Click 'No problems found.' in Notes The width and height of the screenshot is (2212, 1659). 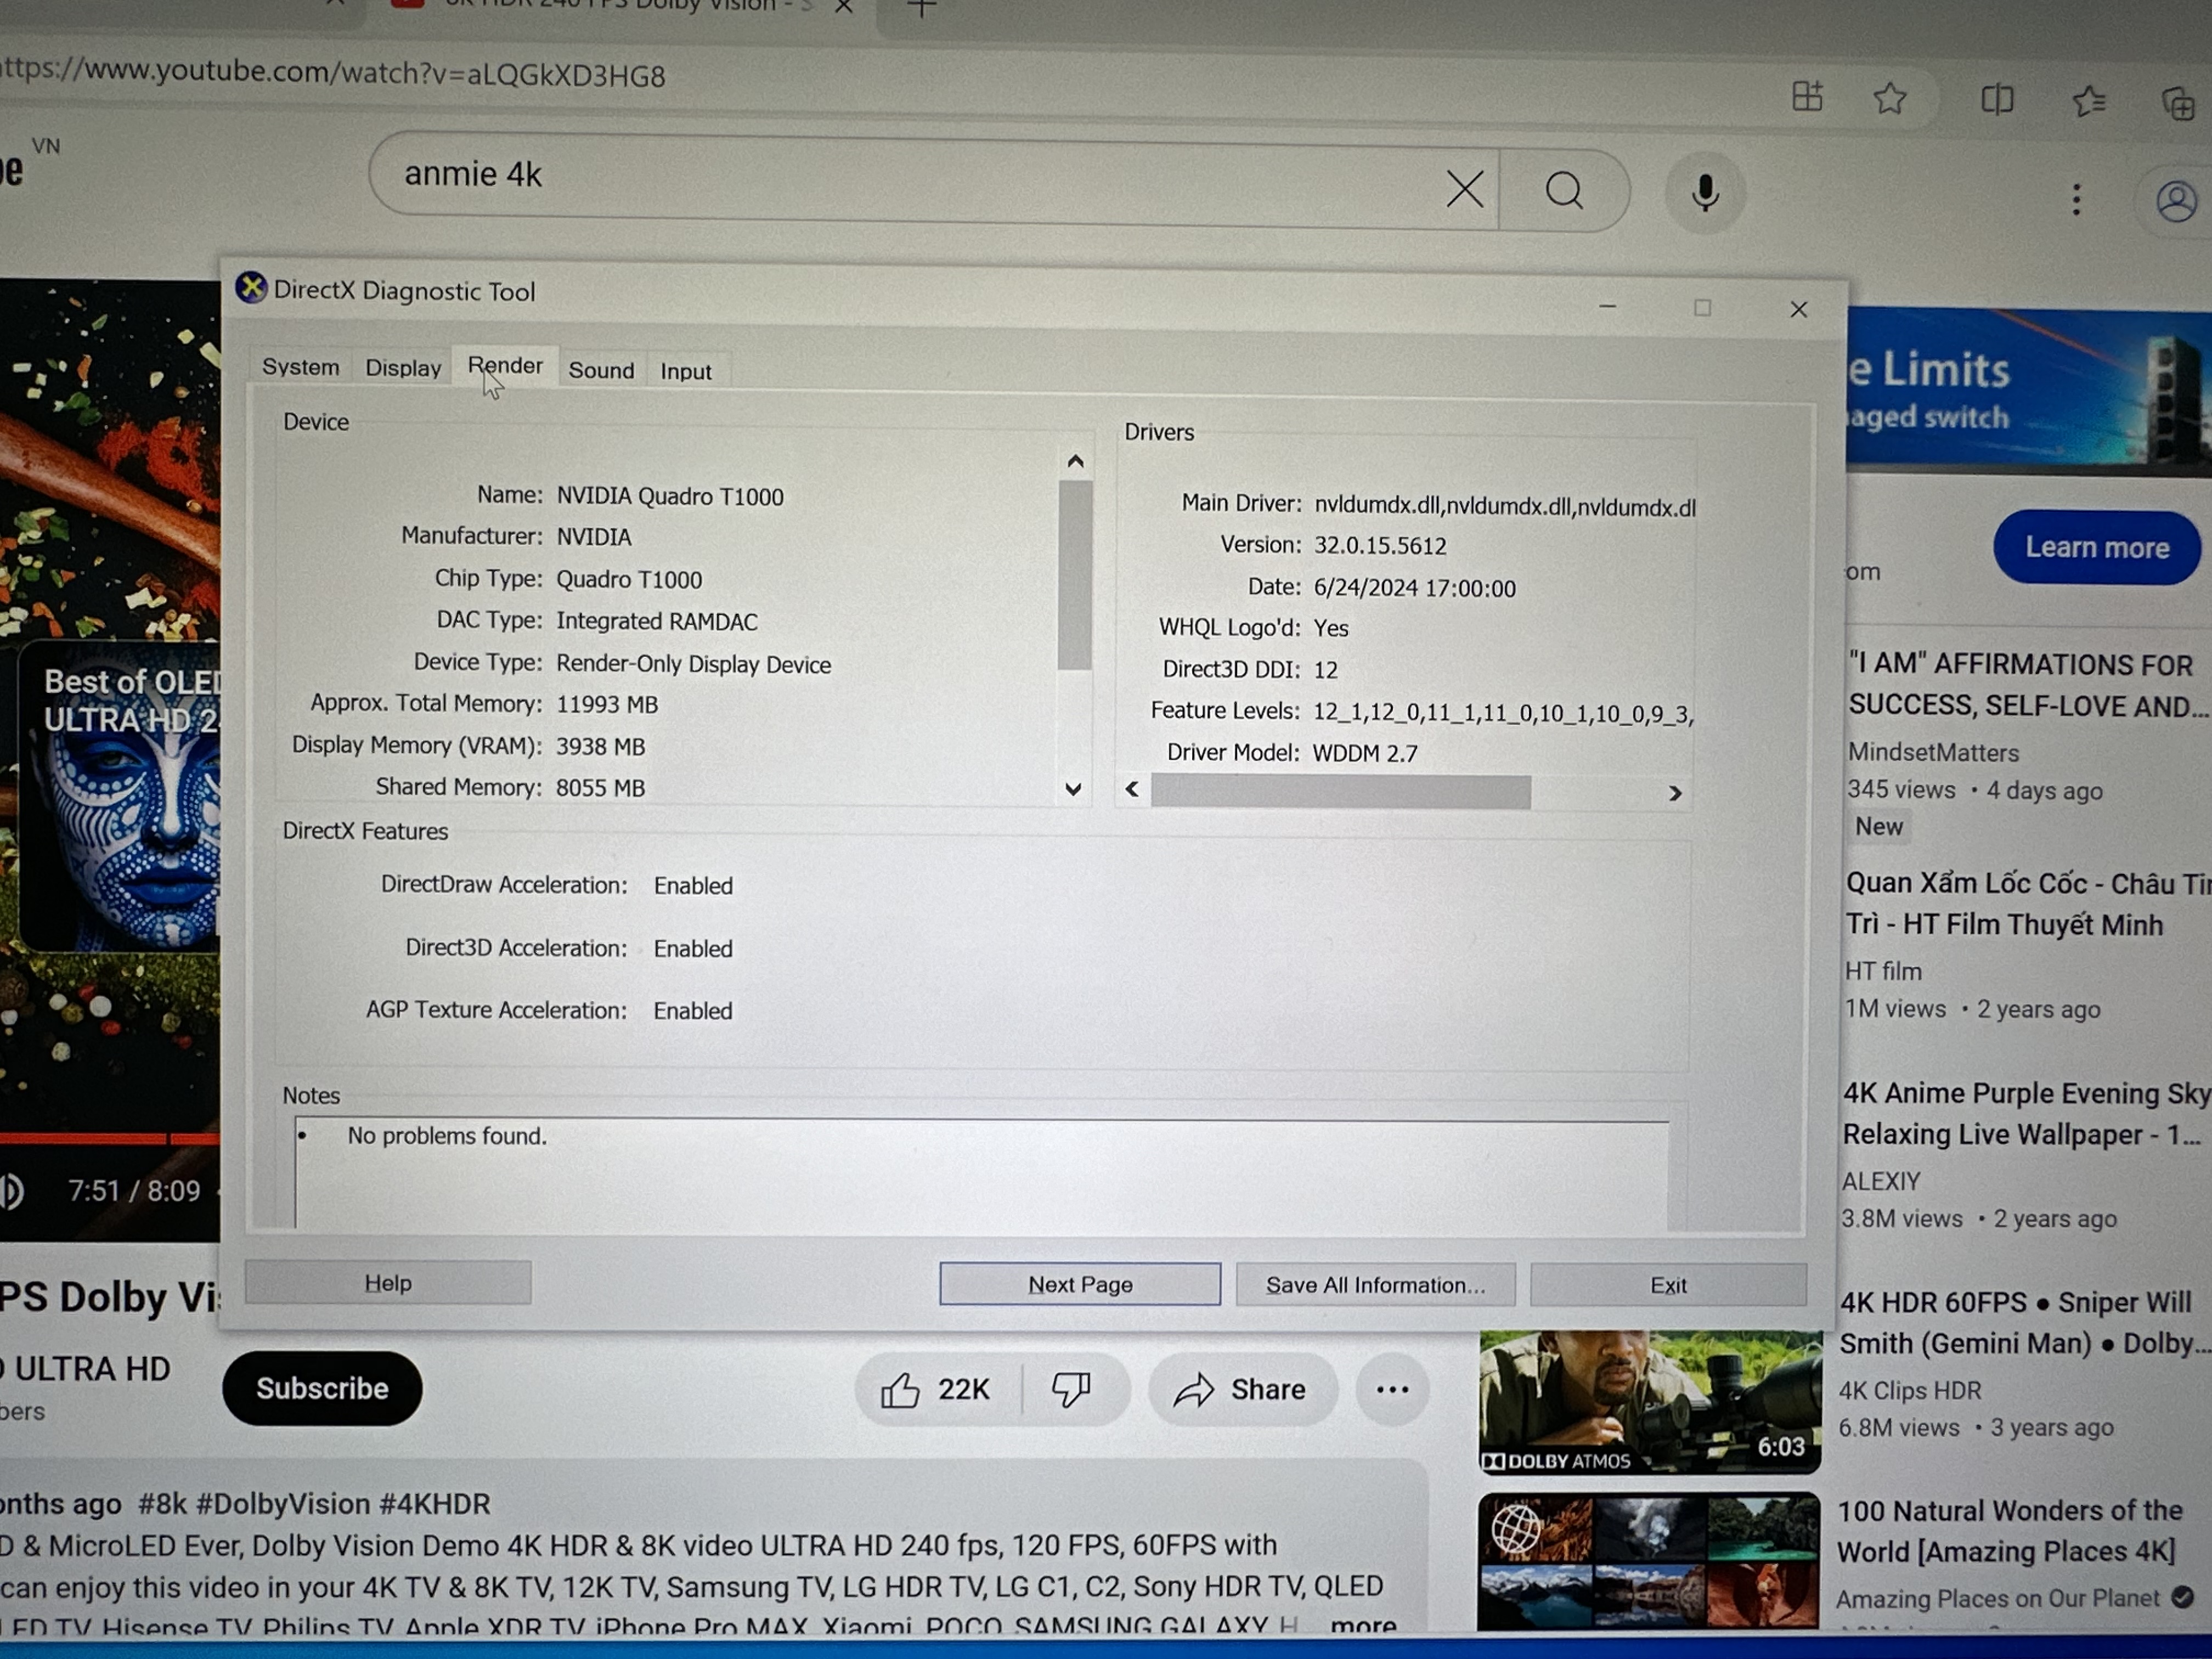pos(447,1136)
